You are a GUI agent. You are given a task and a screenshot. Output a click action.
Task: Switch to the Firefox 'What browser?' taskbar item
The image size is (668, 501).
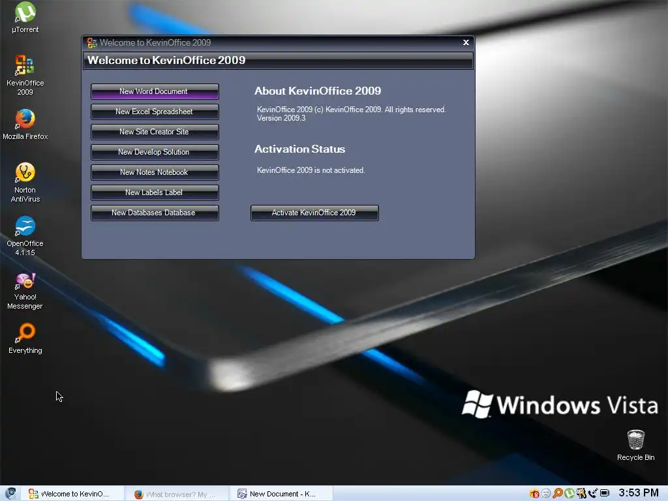[176, 494]
